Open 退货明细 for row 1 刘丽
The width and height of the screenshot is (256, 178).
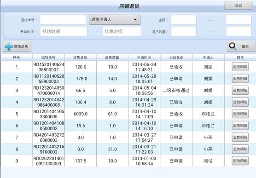[x=240, y=67]
